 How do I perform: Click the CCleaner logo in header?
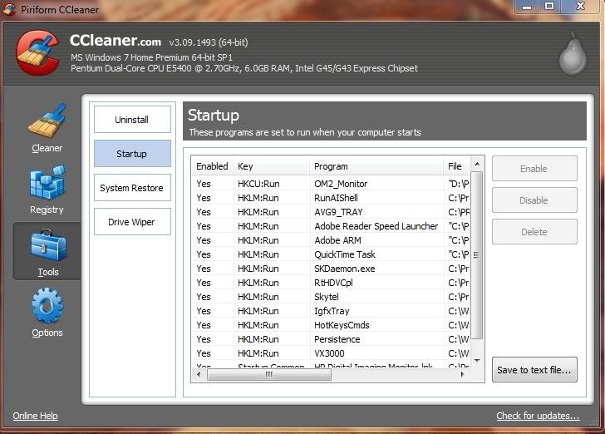(38, 52)
